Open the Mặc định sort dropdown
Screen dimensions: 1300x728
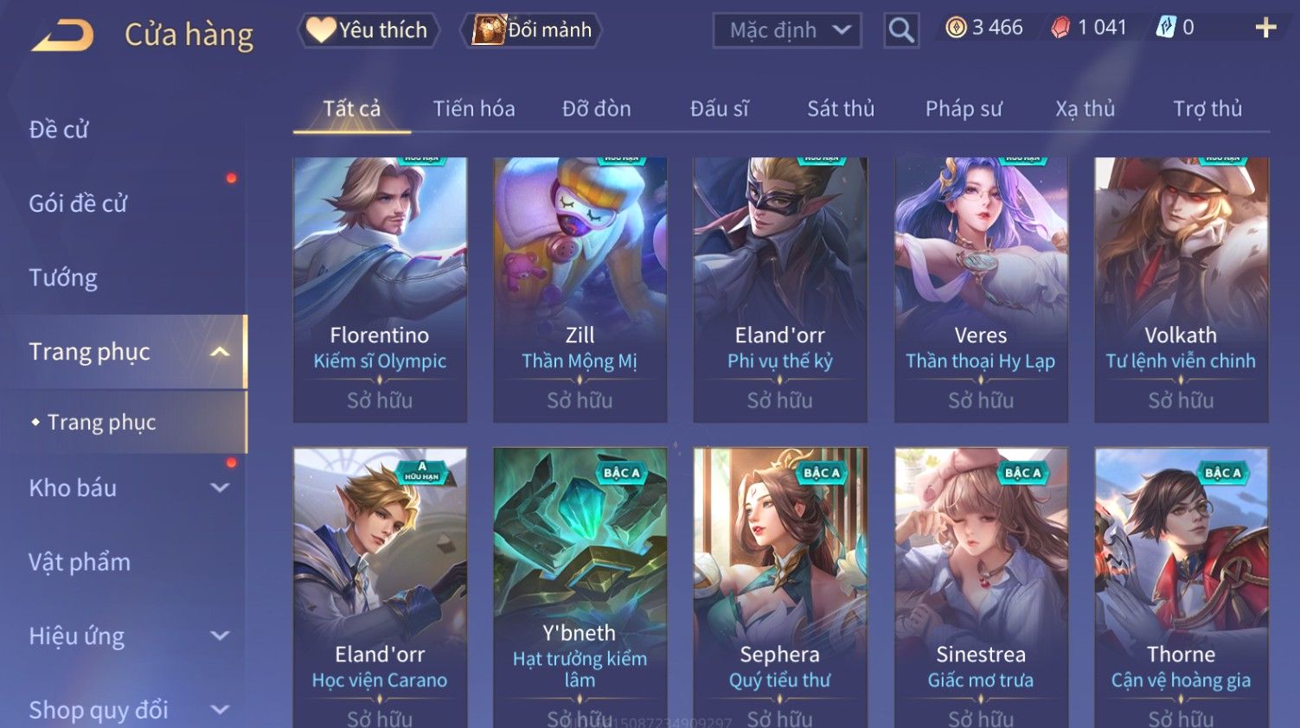787,30
